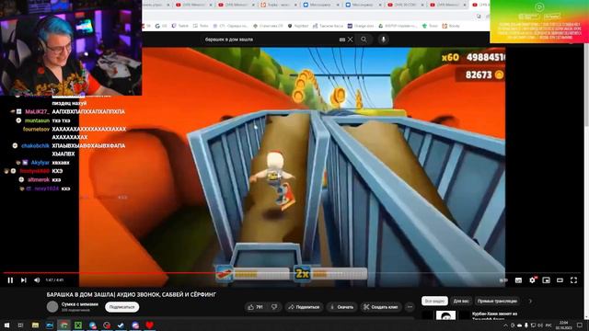
Task: Select the Все видео chip
Action: tap(434, 301)
